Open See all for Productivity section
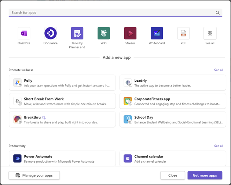Viewport: 231px width, 185px height. pos(219,146)
